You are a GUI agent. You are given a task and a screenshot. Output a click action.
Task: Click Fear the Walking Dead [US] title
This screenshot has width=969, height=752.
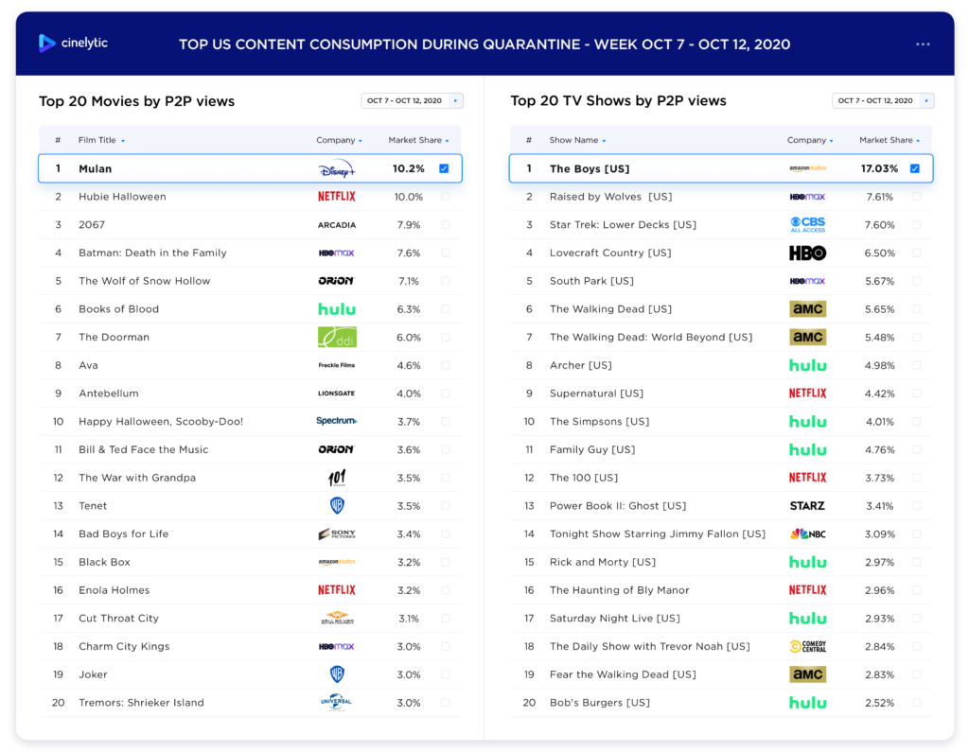[x=623, y=674]
